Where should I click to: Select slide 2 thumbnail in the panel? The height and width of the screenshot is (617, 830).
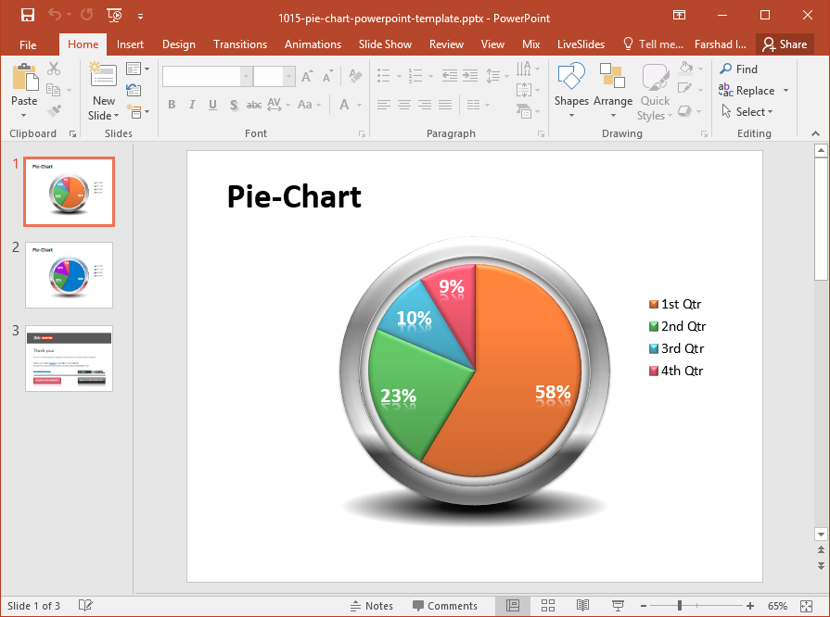[x=70, y=275]
